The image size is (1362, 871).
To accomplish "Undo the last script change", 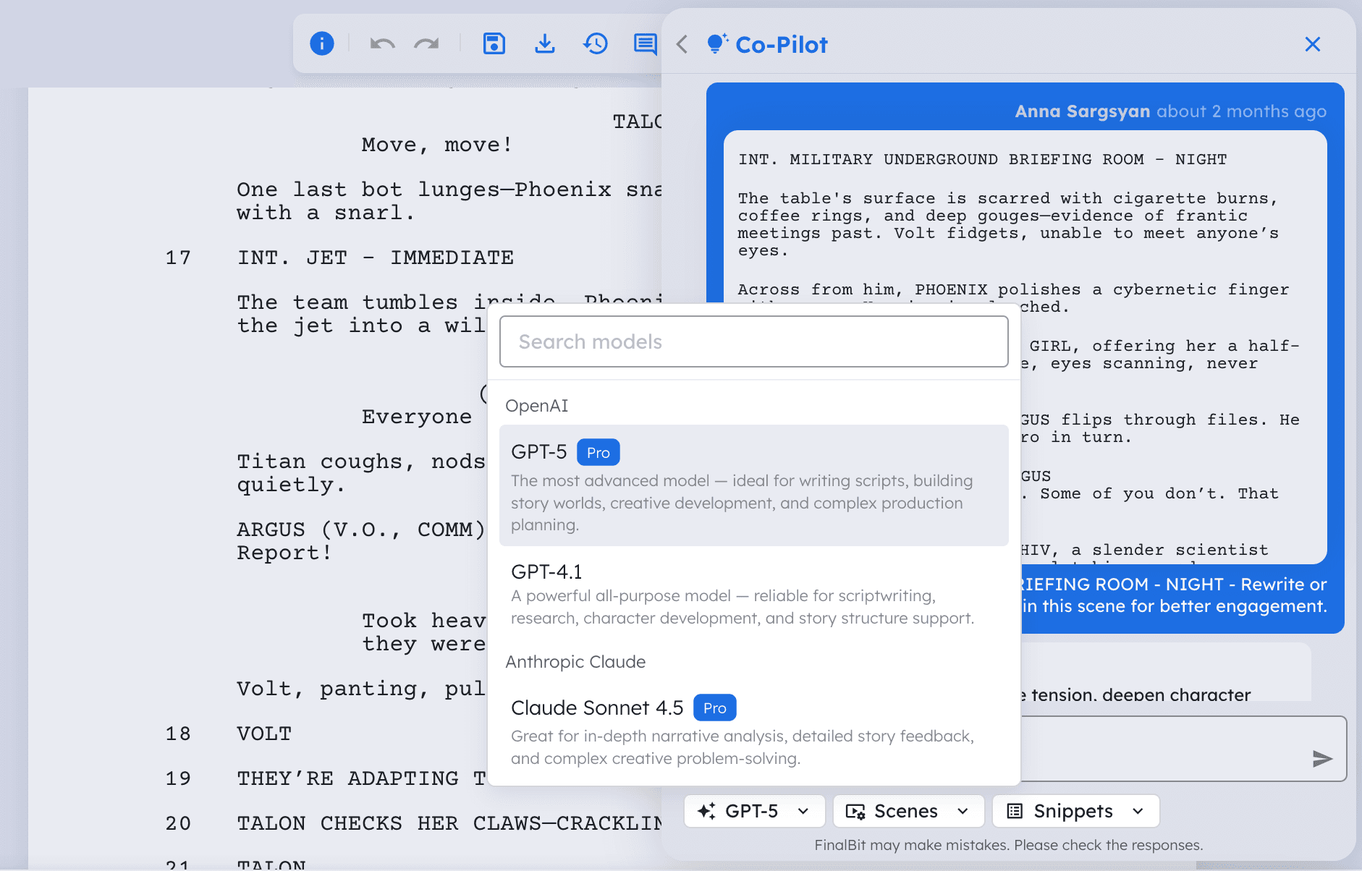I will click(381, 43).
